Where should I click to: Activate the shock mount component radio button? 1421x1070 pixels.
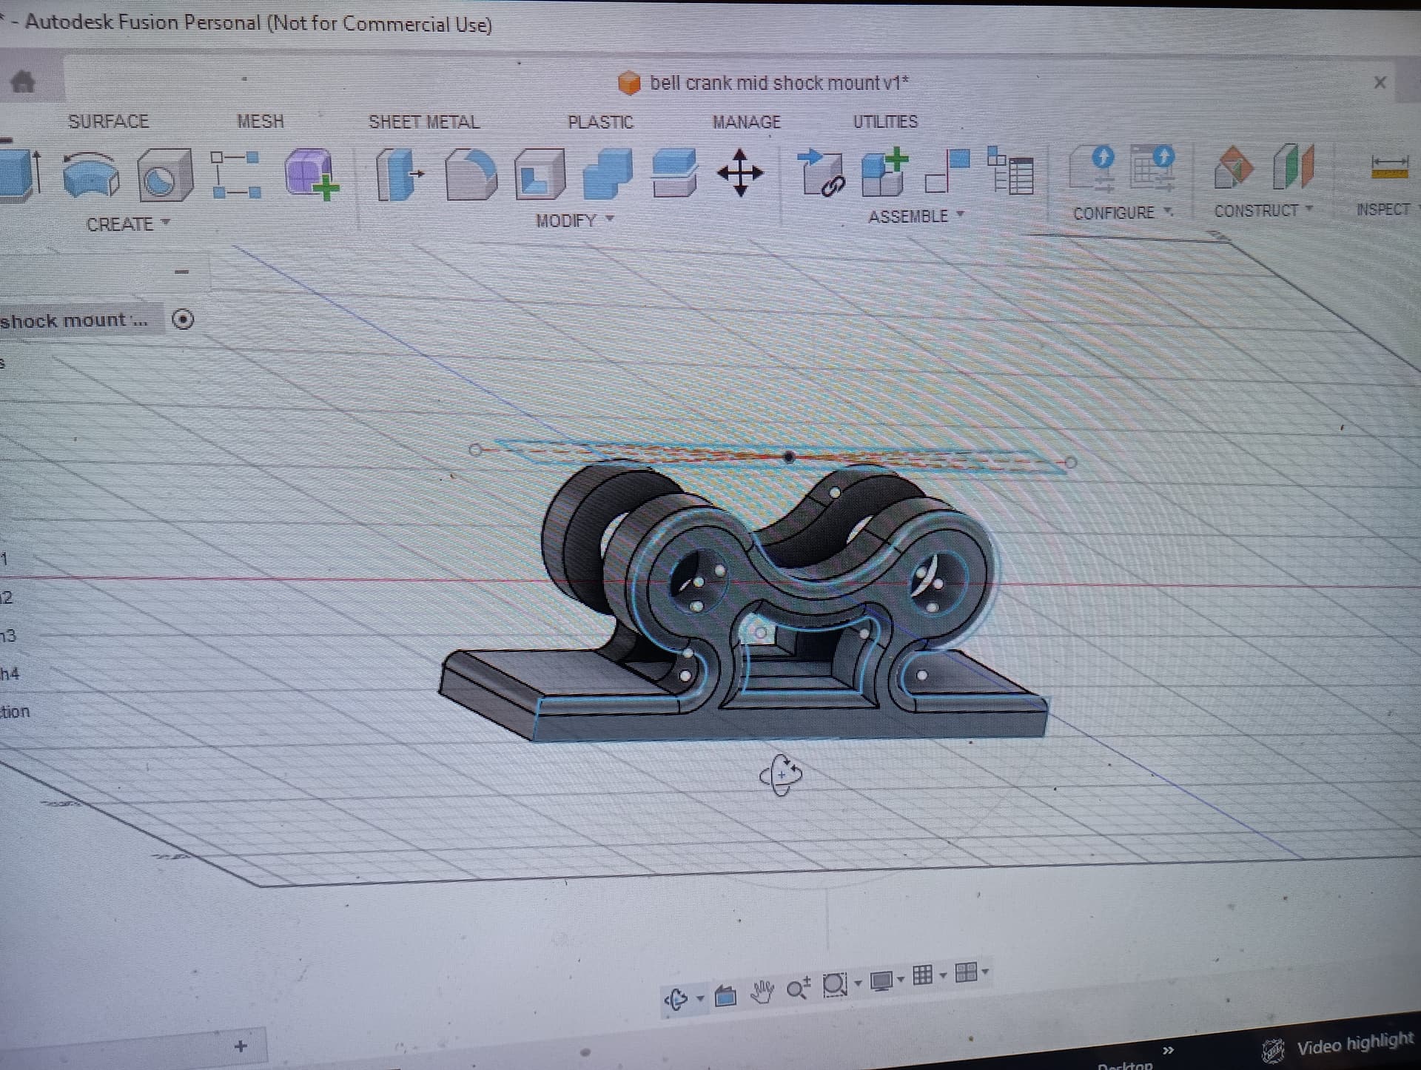(x=183, y=320)
